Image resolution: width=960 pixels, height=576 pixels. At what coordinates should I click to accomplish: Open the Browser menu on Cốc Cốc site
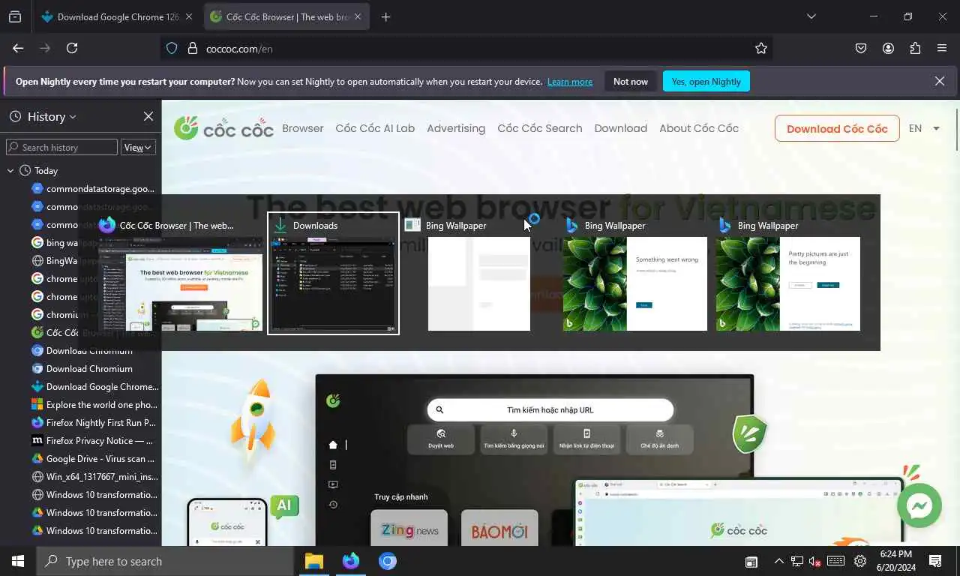(x=303, y=128)
